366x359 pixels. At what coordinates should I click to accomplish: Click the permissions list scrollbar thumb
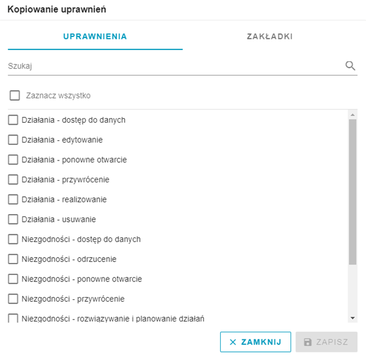click(352, 192)
